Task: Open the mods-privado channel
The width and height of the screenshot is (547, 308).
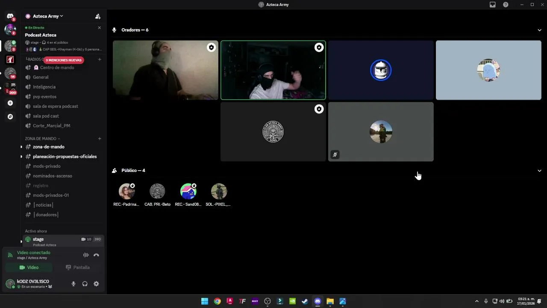Action: click(x=63, y=166)
